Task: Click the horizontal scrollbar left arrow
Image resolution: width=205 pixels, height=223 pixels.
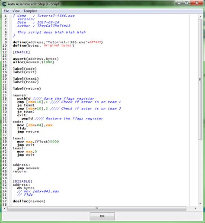Action: pyautogui.click(x=5, y=208)
